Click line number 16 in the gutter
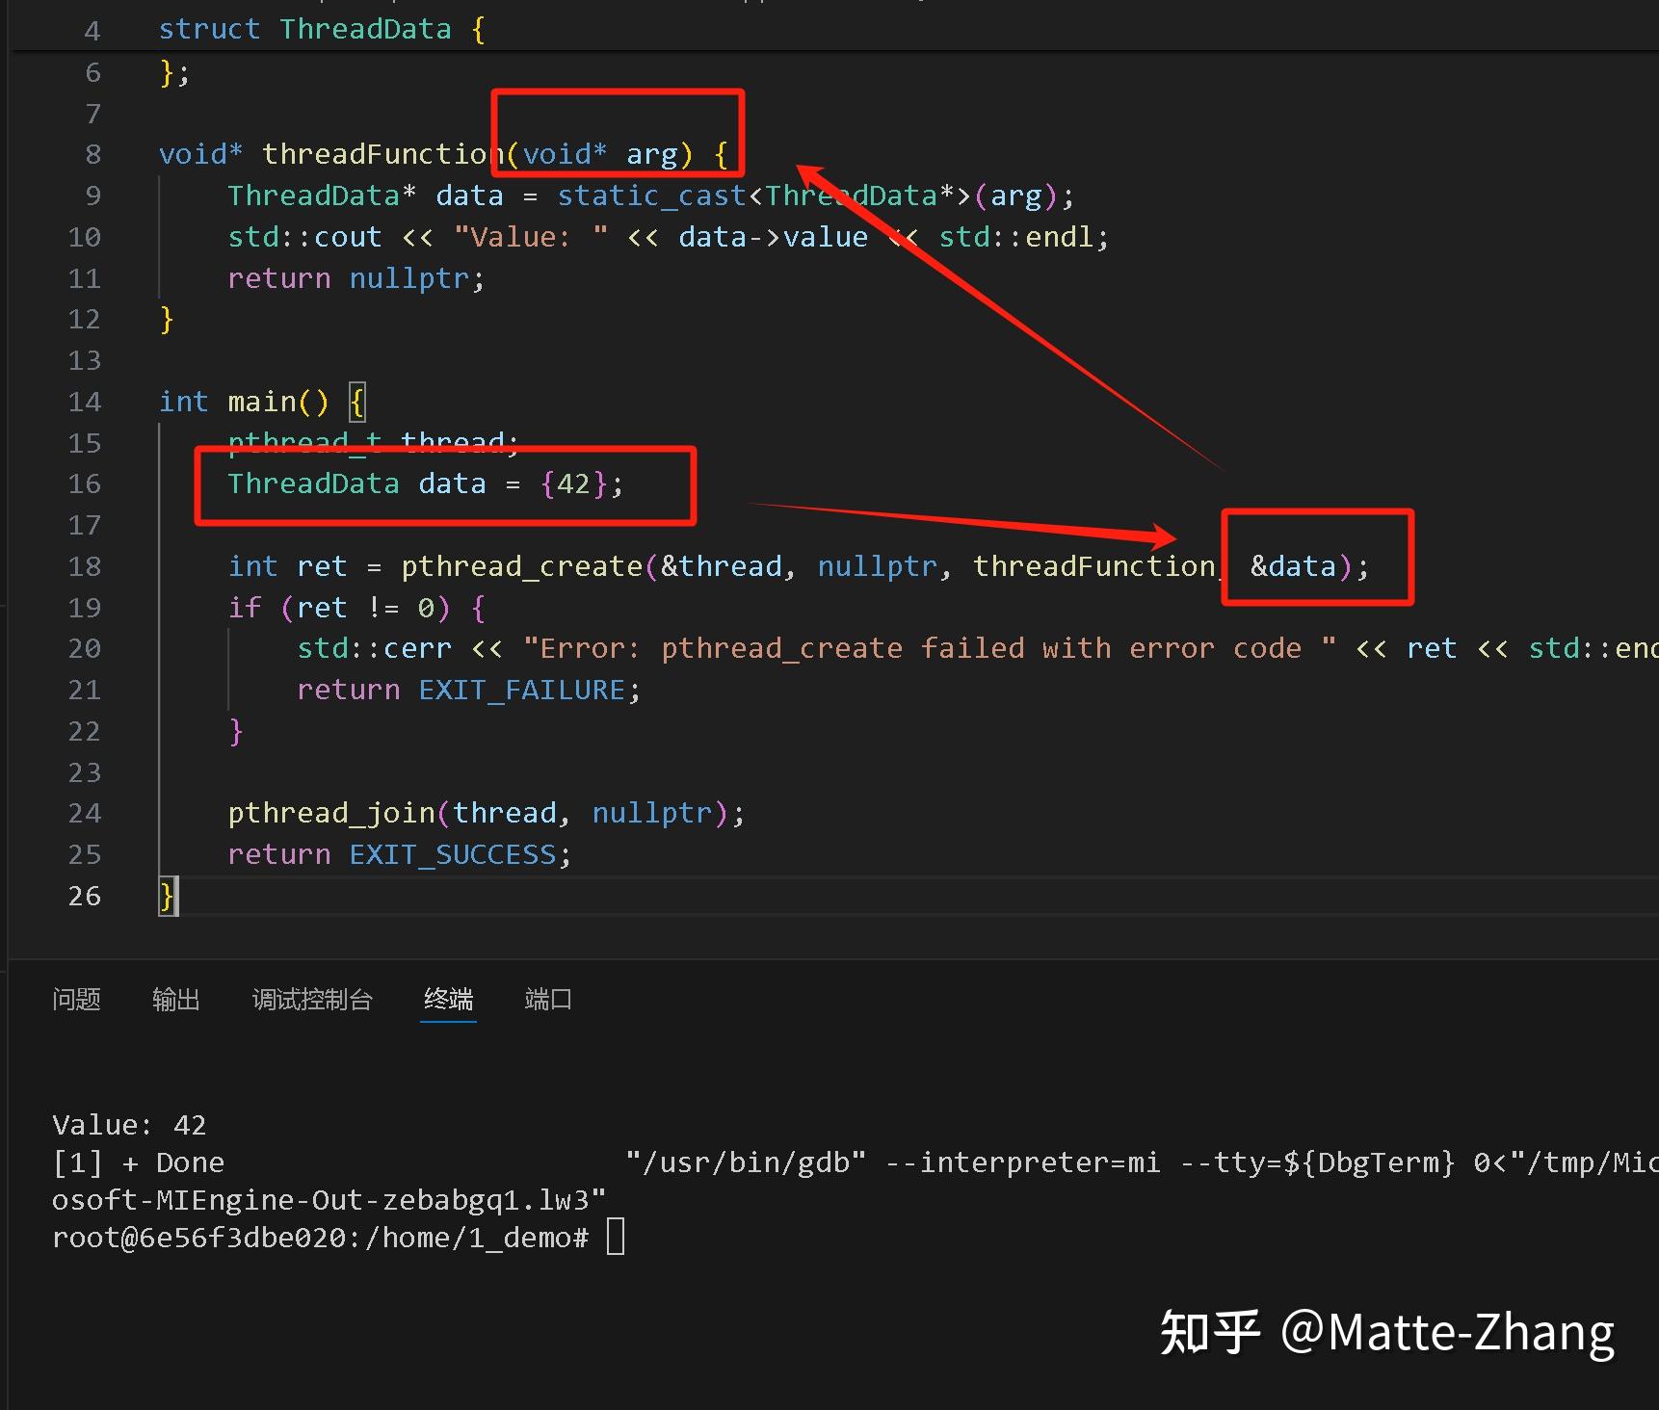The width and height of the screenshot is (1659, 1410). pos(85,483)
